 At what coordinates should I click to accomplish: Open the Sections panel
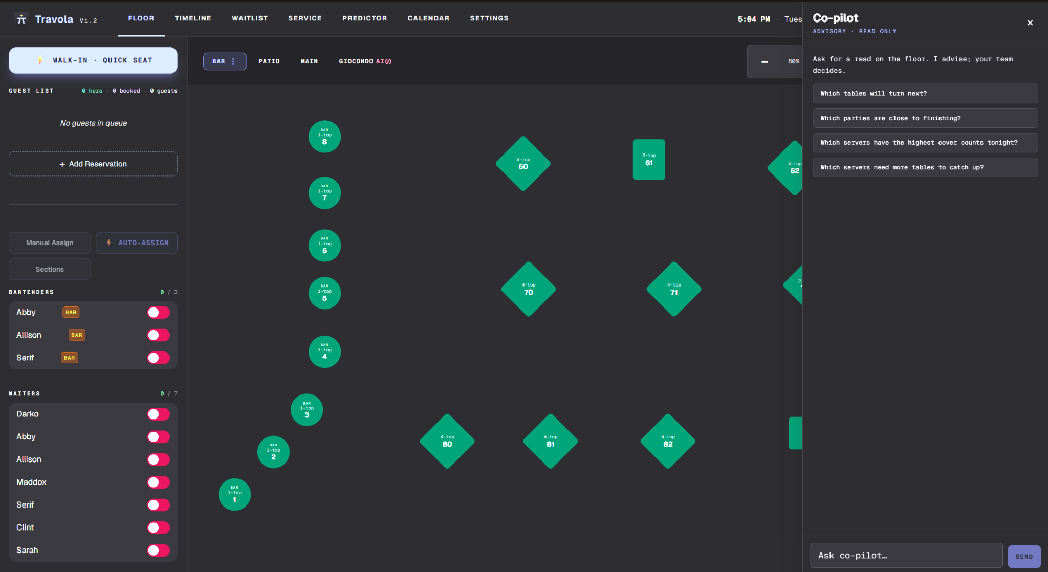(50, 269)
